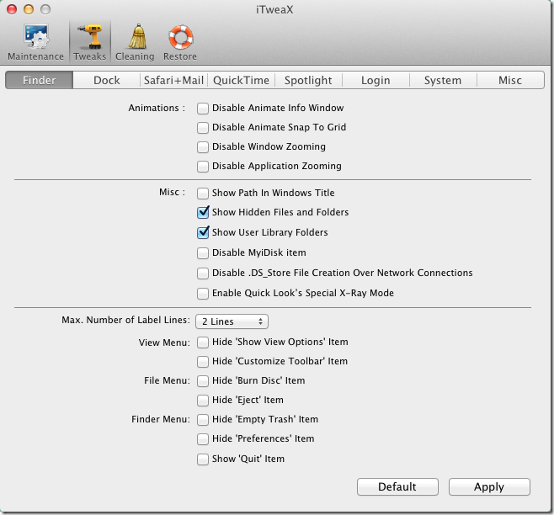Click the Default button

tap(397, 486)
